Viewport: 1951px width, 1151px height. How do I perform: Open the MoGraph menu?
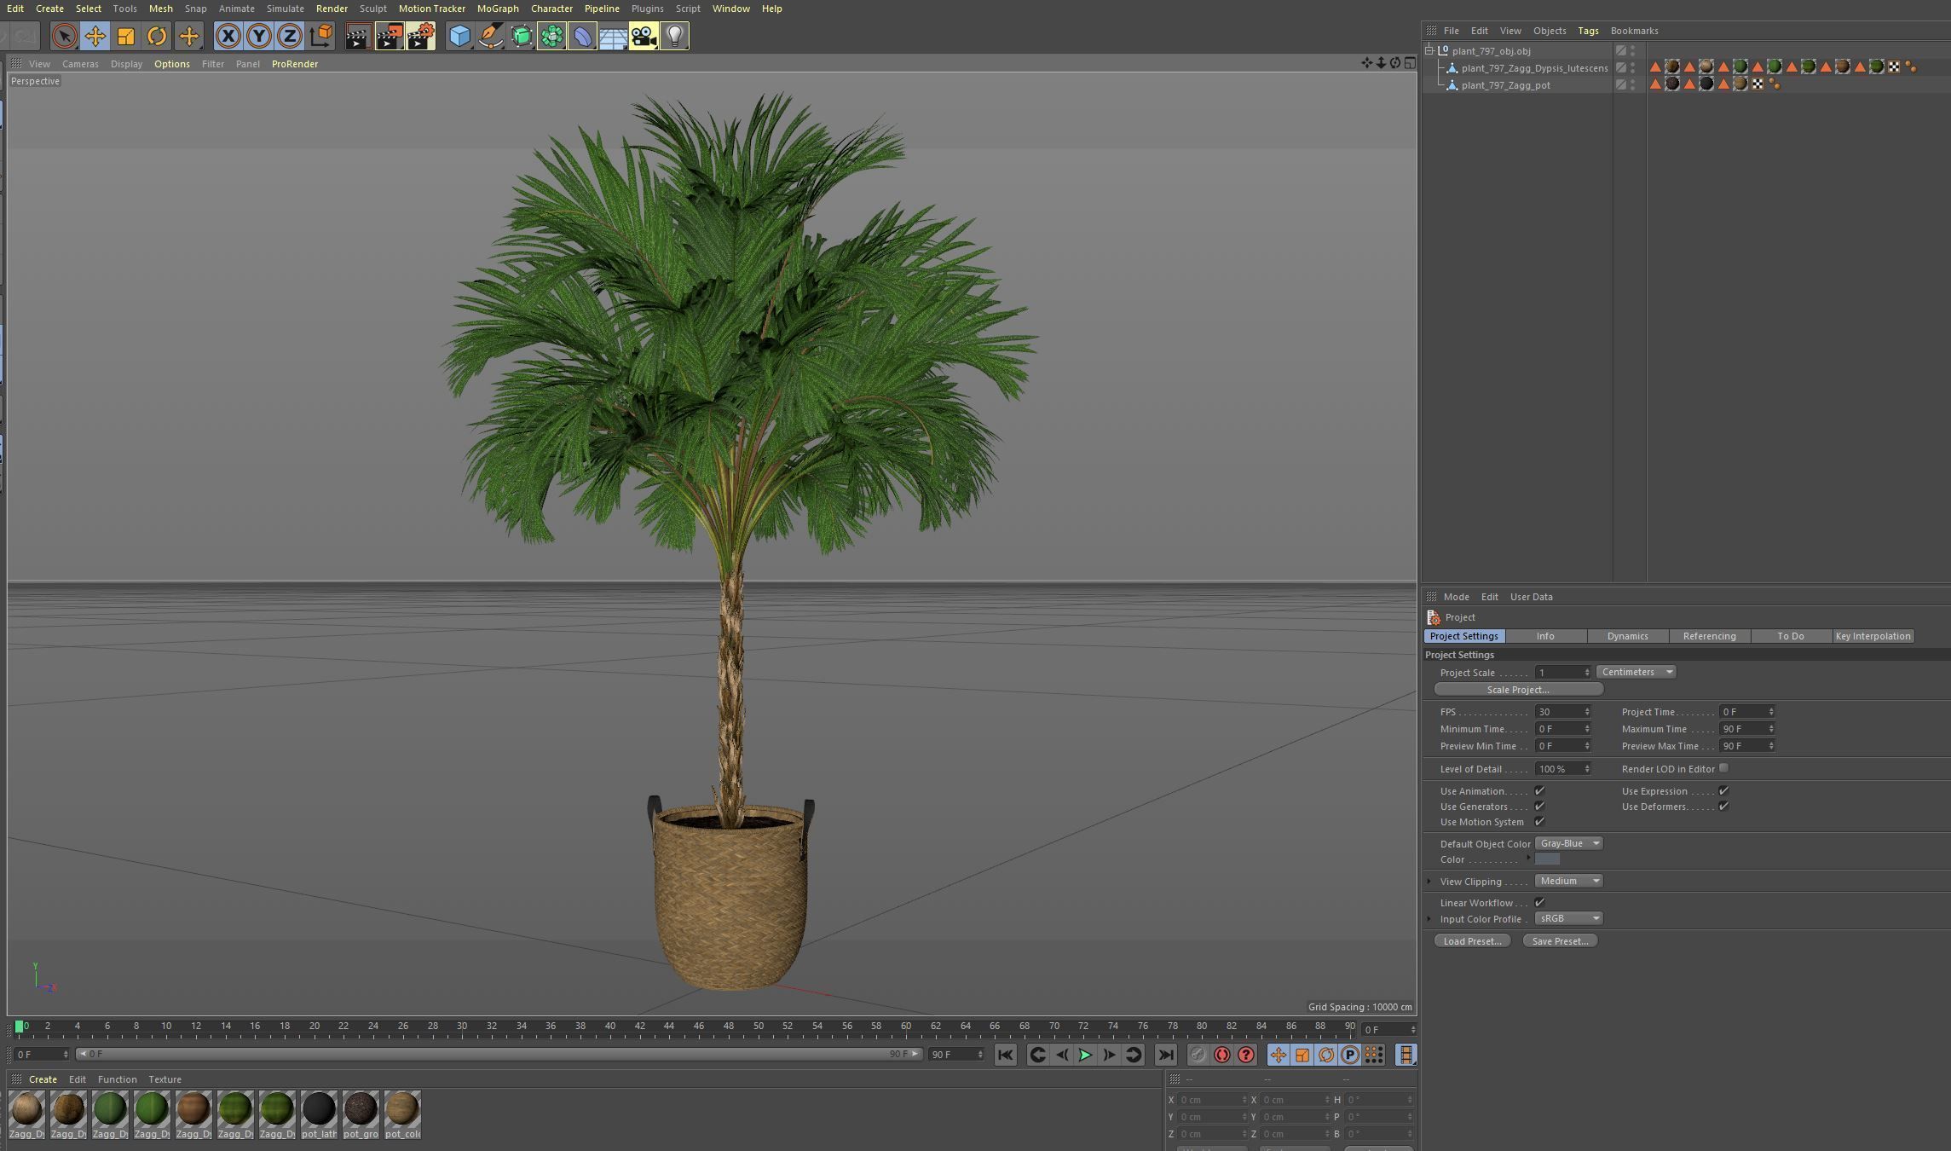(x=498, y=9)
